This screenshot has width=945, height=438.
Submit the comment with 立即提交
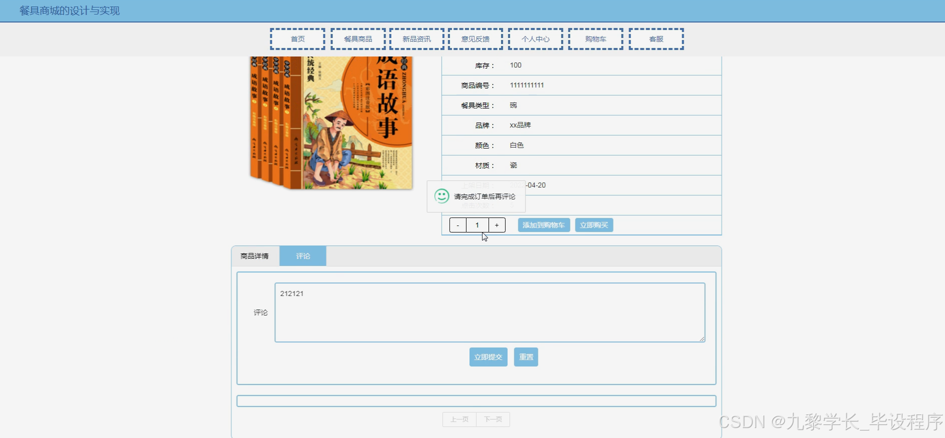(x=489, y=357)
